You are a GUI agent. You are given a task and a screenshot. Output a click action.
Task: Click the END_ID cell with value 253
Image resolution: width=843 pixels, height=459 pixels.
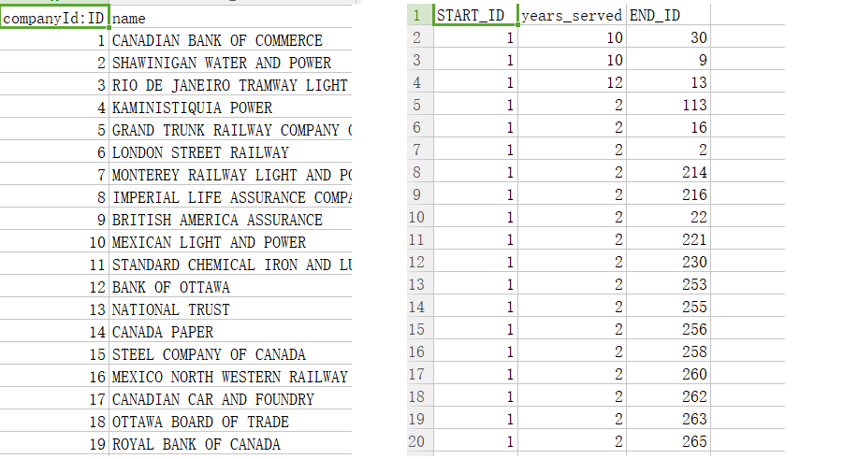668,284
